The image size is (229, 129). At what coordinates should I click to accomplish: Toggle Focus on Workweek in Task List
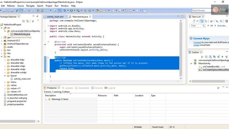tap(211, 21)
